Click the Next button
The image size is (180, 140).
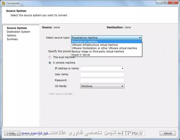[137, 133]
